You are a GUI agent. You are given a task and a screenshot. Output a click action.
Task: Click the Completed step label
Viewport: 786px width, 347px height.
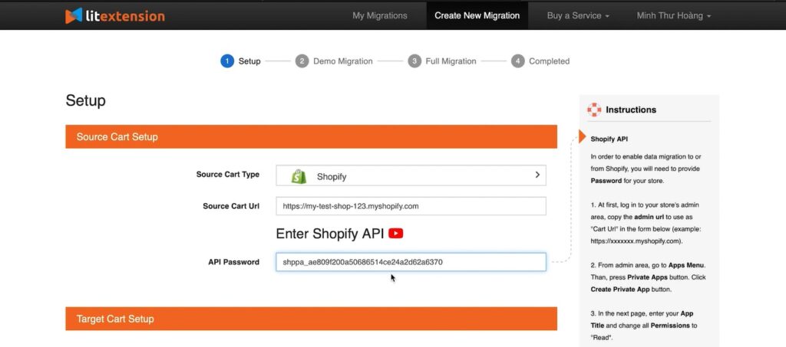coord(549,61)
